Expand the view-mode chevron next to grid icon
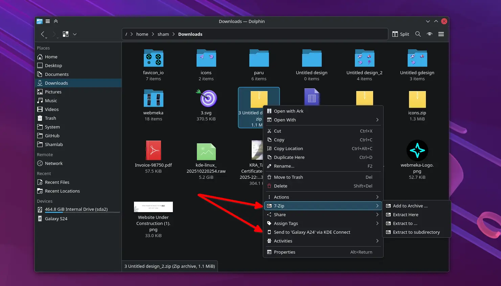Screen dimensions: 501x286 (x=74, y=34)
